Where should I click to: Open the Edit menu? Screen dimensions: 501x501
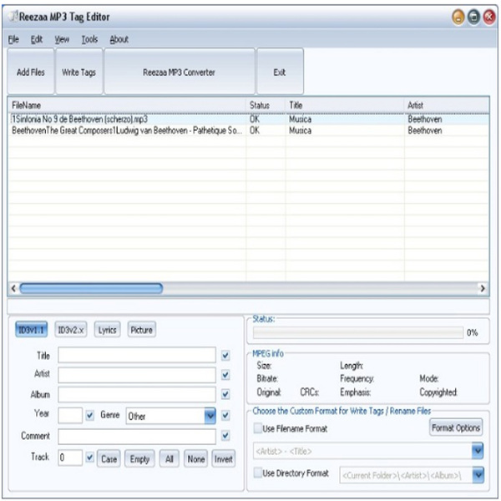coord(37,39)
